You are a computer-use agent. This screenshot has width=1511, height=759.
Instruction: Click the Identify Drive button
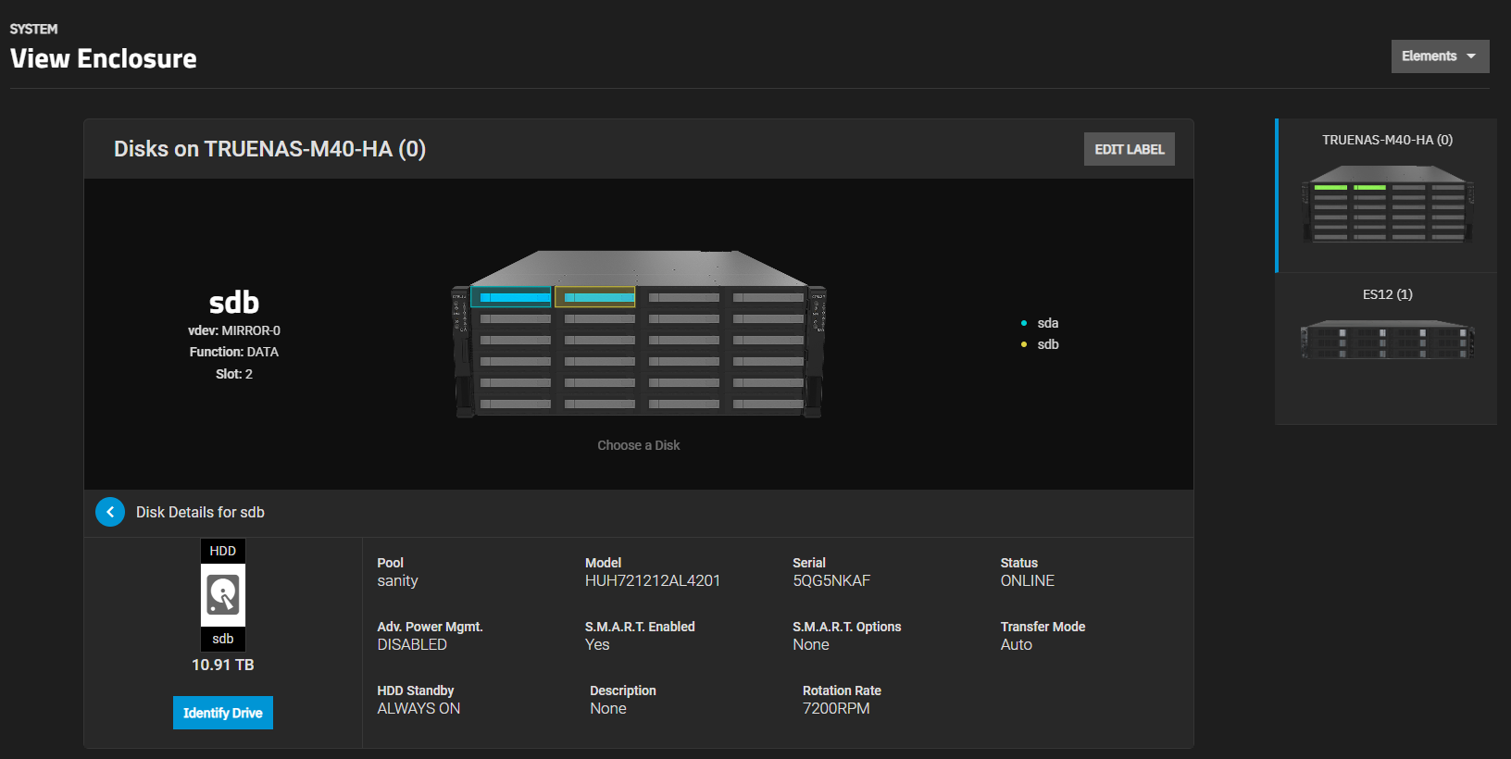point(223,713)
